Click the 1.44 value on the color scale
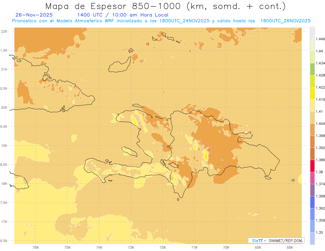The width and height of the screenshot is (325, 251). point(320,51)
